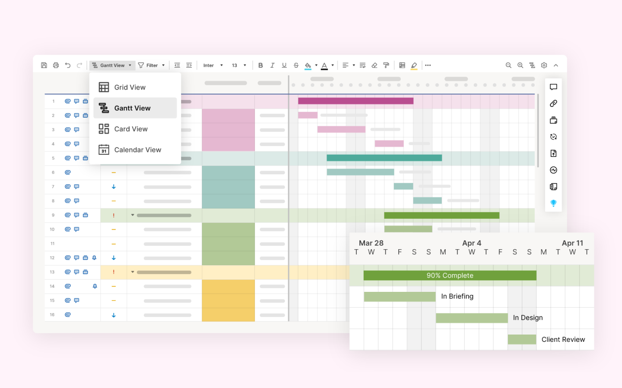Open the font size dropdown showing 13
Image resolution: width=622 pixels, height=388 pixels.
tap(237, 65)
